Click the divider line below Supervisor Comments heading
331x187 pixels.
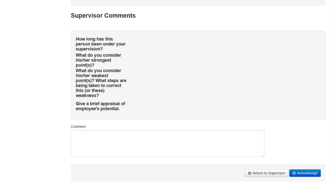click(198, 25)
